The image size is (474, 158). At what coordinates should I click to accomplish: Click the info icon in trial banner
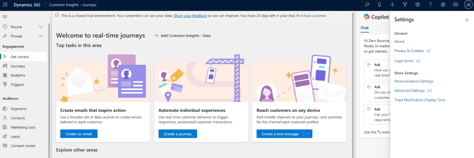(57, 15)
